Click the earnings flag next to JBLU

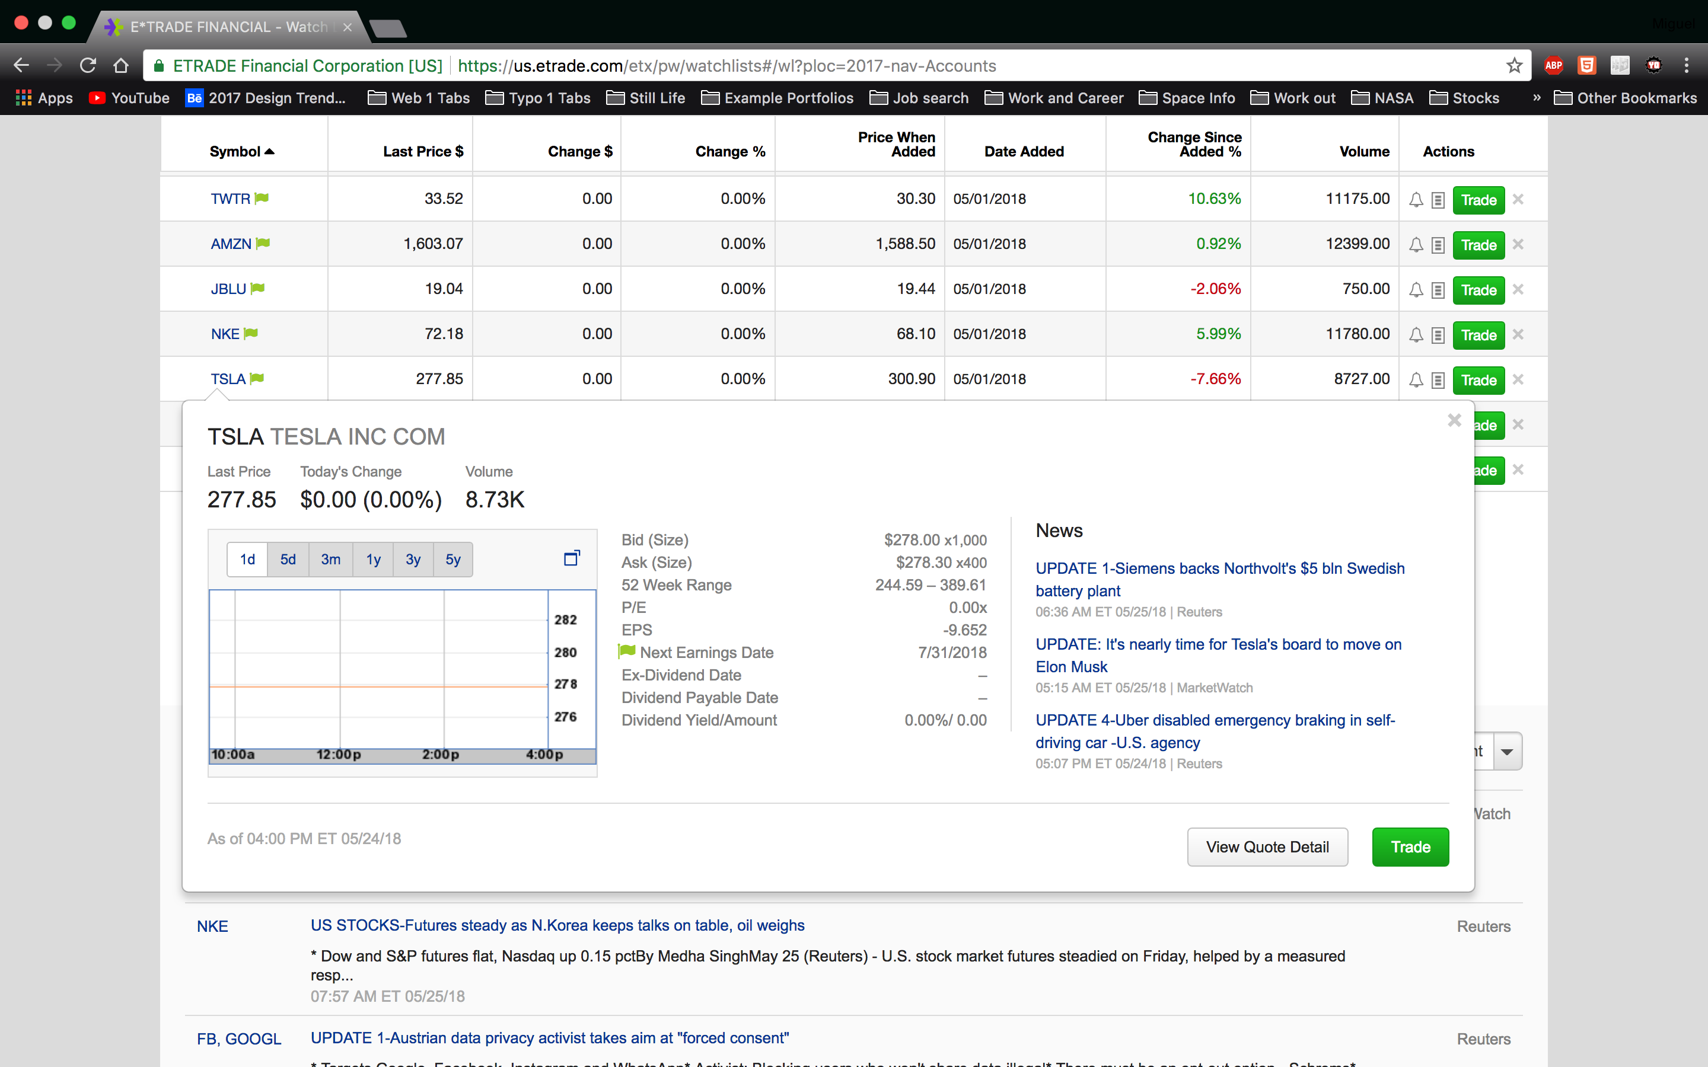pyautogui.click(x=257, y=289)
